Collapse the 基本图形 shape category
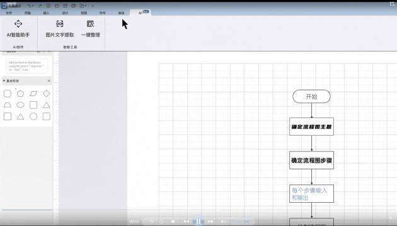 click(4, 81)
